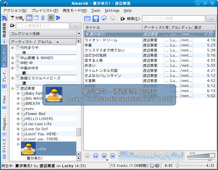Viewport: 218px width, 170px height.
Task: Open the コレクション全体 combo box
Action: click(x=45, y=34)
